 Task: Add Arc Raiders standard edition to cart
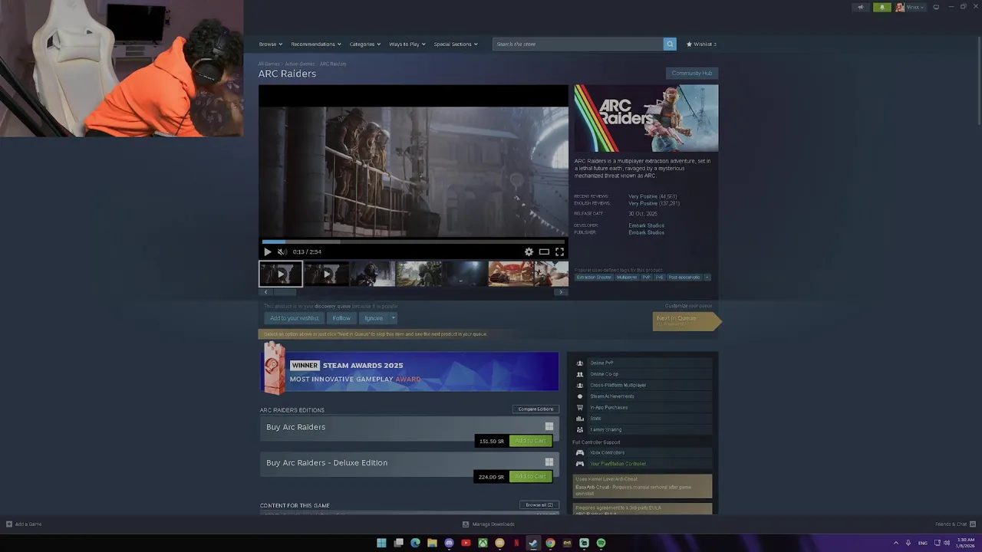[x=530, y=441]
